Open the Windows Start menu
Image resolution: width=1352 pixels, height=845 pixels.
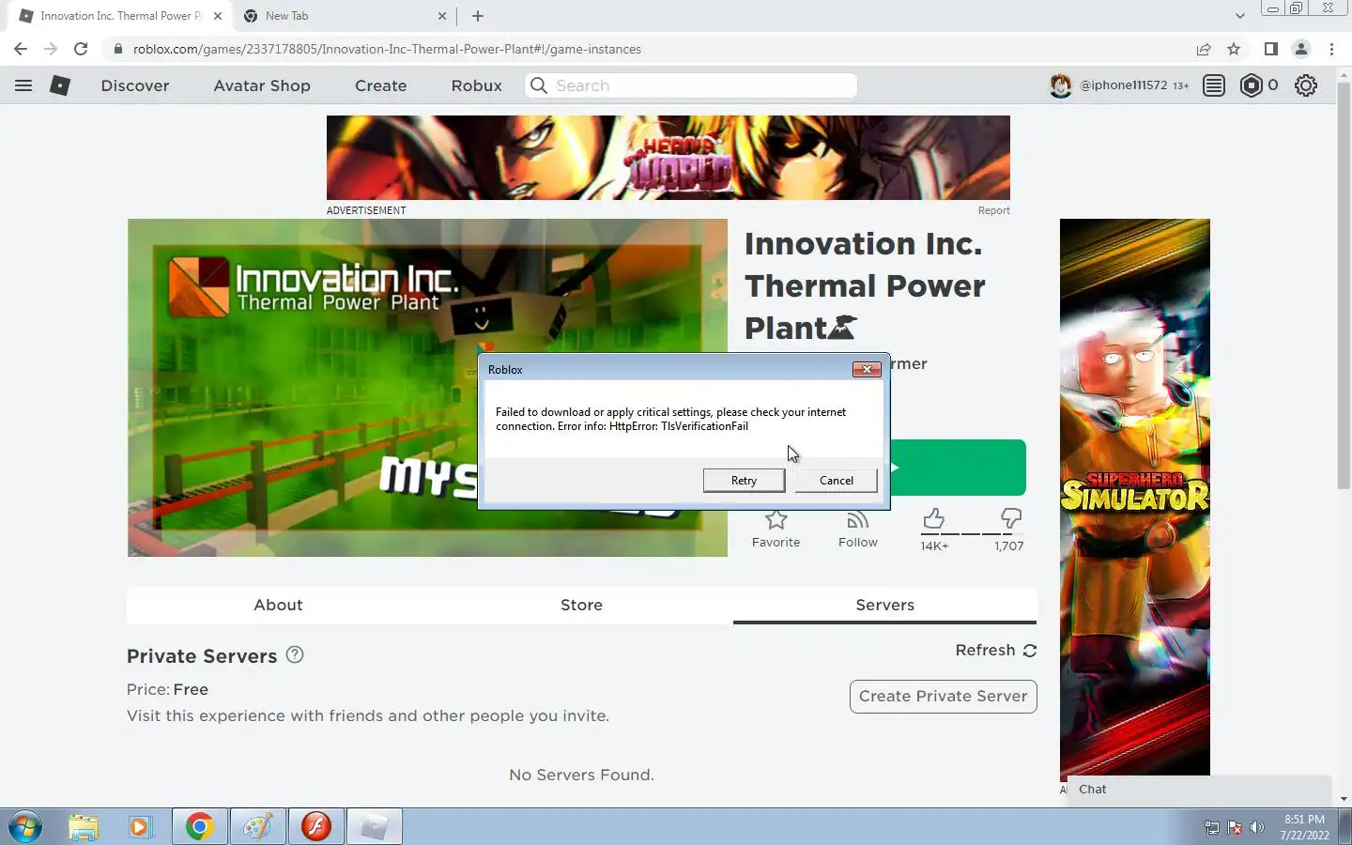click(24, 827)
